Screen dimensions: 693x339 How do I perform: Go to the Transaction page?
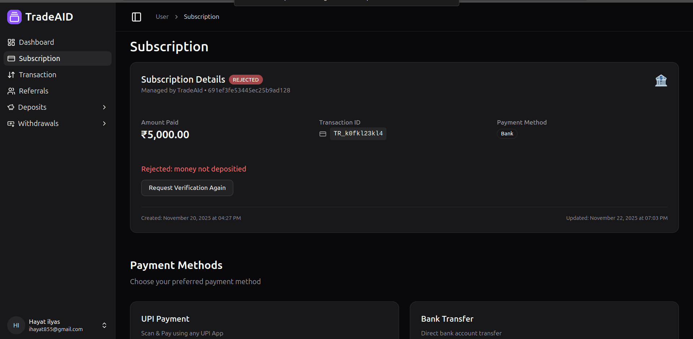pos(57,75)
